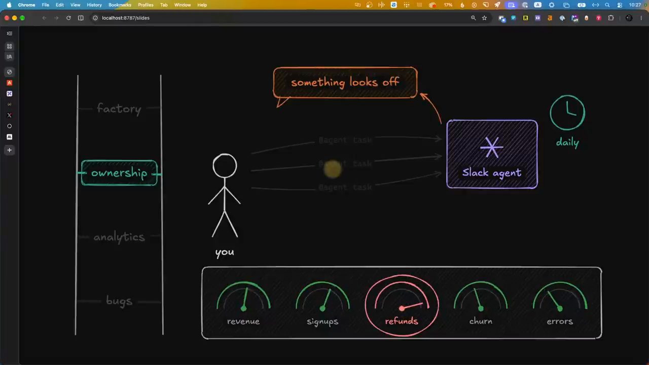
Task: Open the Profiles menu
Action: 146,5
